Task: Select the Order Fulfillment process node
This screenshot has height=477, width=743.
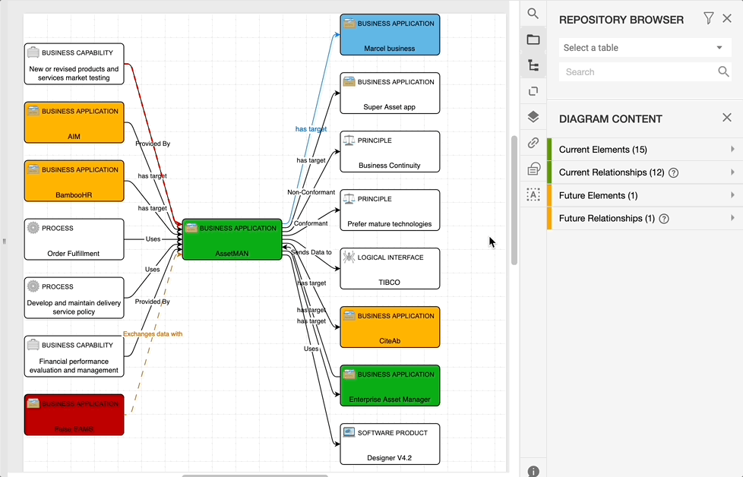Action: tap(74, 240)
